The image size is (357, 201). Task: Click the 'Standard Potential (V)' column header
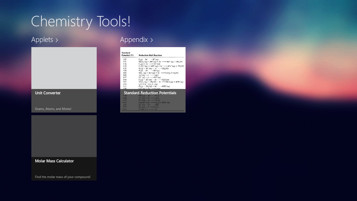[128, 54]
